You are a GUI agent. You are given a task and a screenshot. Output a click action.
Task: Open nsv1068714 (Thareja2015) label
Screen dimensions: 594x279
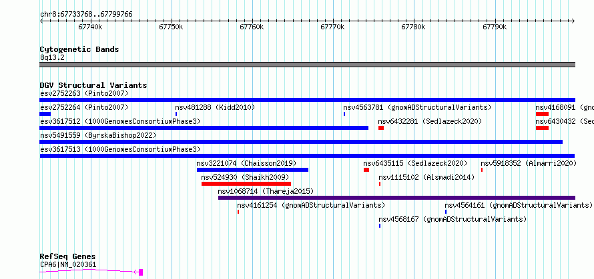pos(266,191)
